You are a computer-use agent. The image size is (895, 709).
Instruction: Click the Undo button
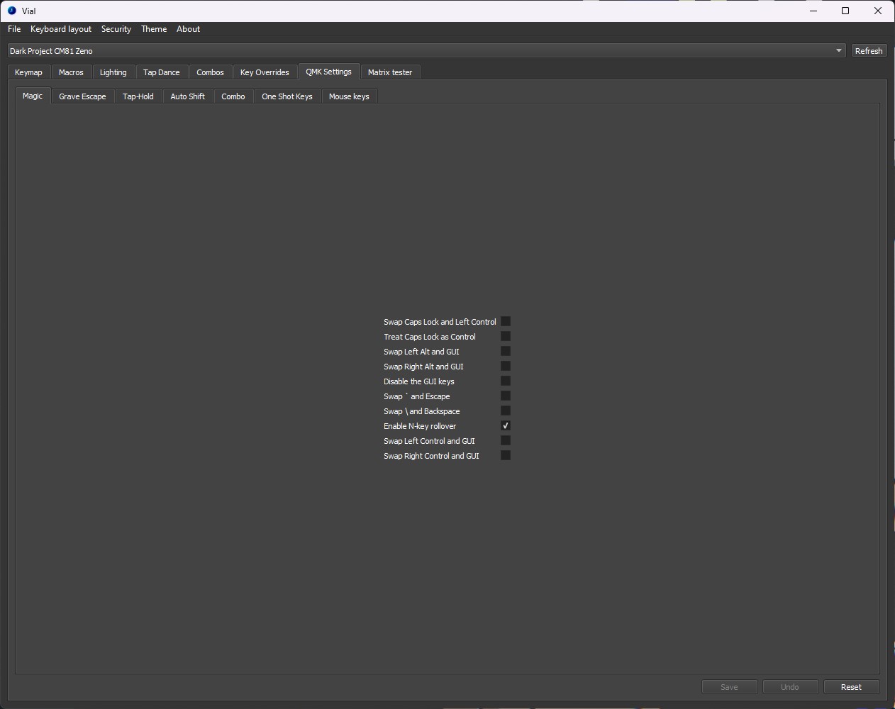(790, 687)
